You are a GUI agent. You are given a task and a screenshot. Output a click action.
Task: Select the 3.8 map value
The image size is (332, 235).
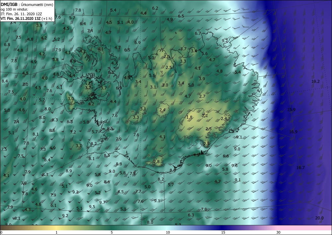tap(55, 60)
